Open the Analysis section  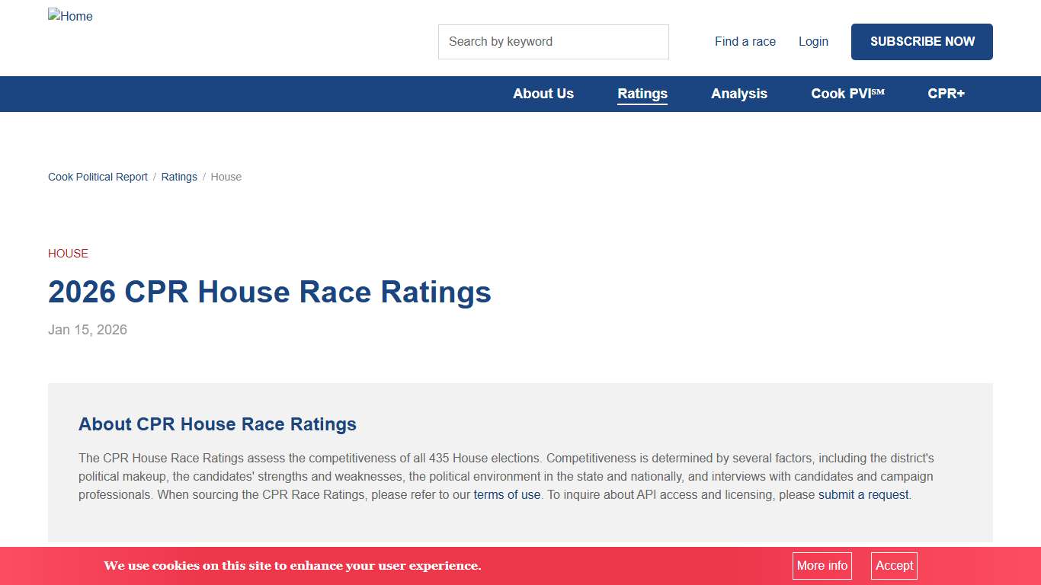(739, 94)
